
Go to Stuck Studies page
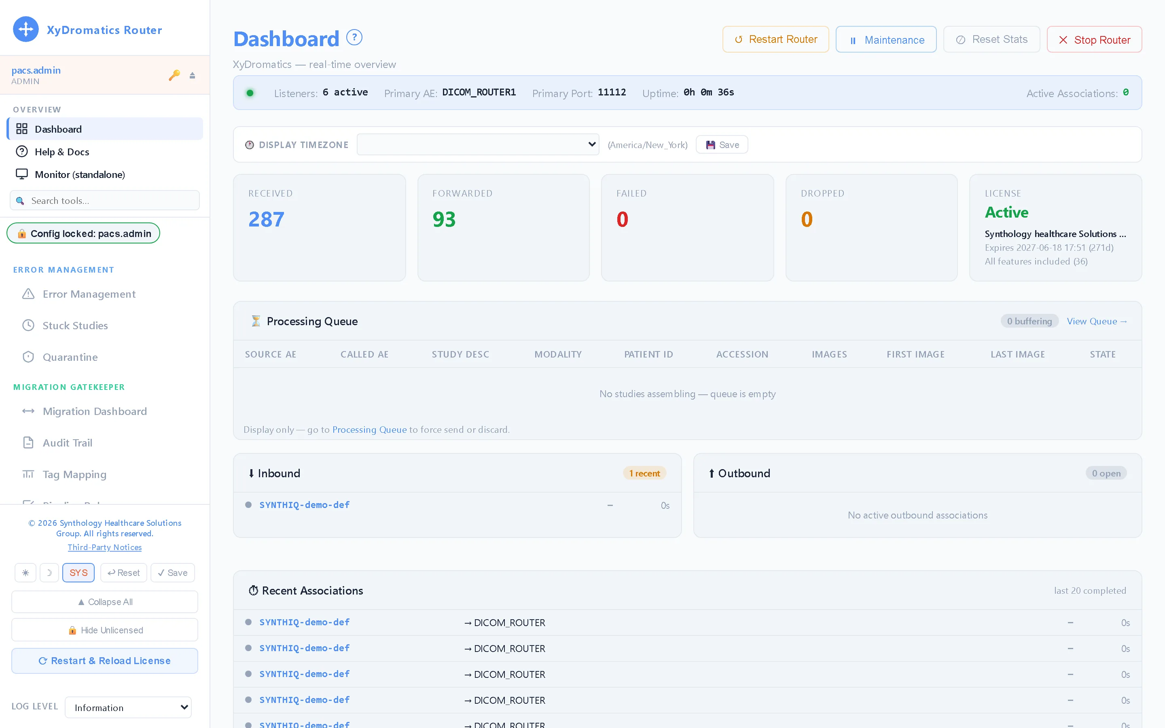[x=75, y=325]
